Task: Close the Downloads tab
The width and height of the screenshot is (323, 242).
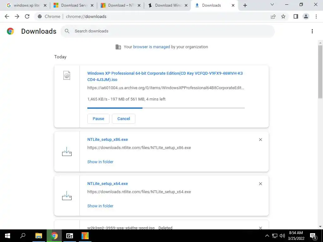Action: pos(233,5)
